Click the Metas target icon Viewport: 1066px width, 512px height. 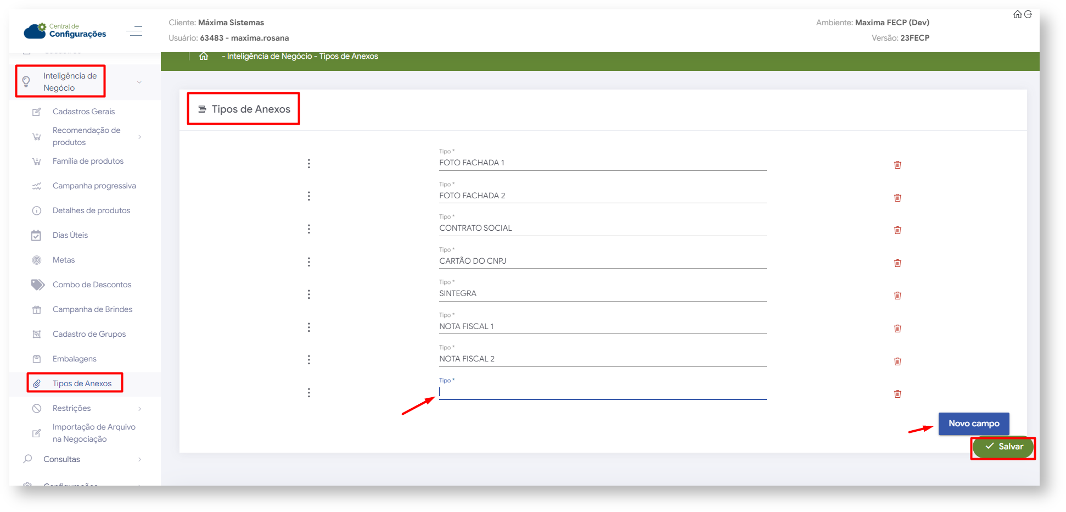(37, 260)
